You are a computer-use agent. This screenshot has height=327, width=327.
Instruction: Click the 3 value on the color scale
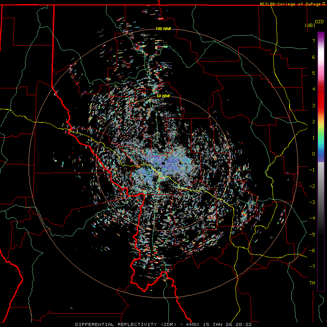[314, 105]
